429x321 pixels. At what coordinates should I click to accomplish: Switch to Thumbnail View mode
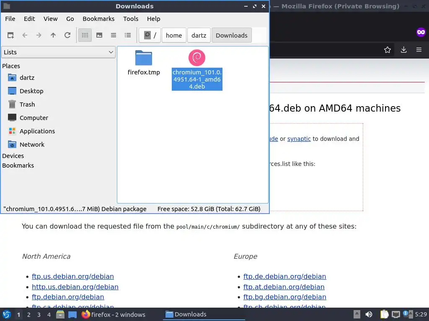(x=99, y=35)
